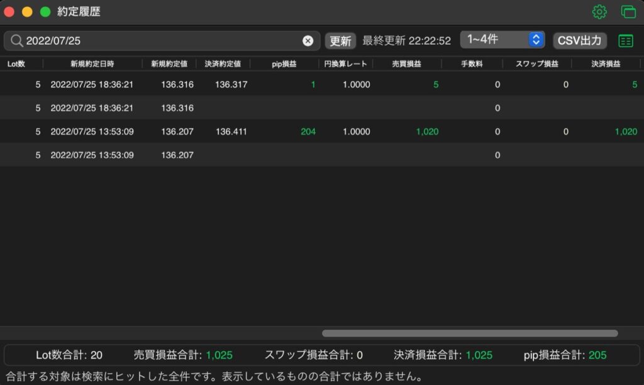Clear the search field with the X icon
This screenshot has height=385, width=644.
click(308, 41)
